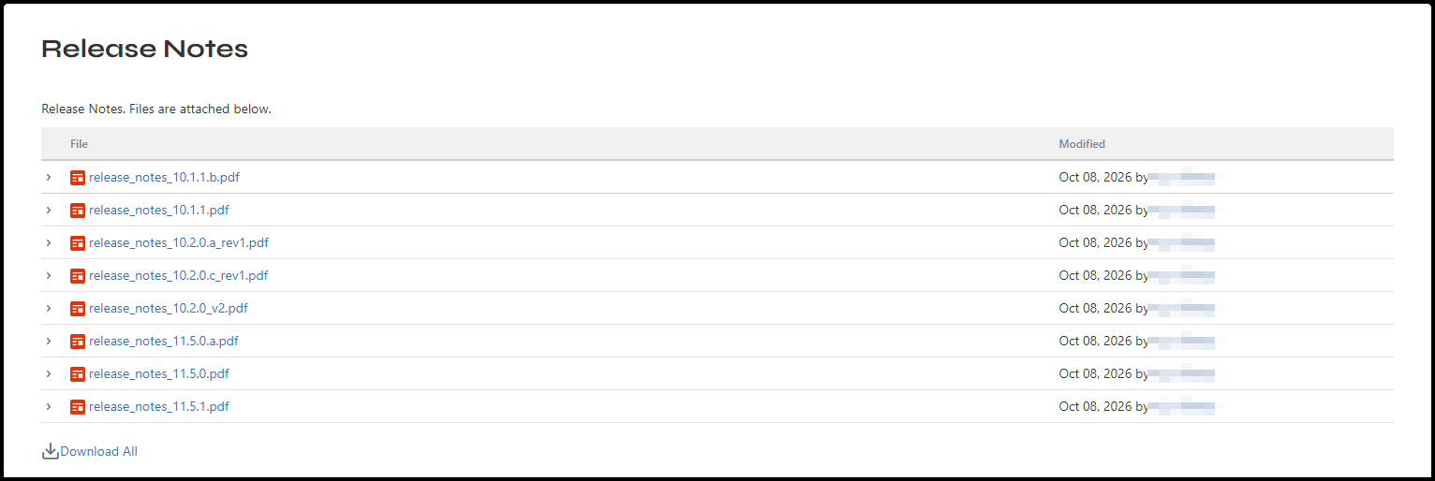Sort by the File column header
Screen dimensions: 1435x481
click(79, 144)
